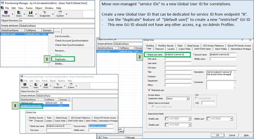The image size is (254, 139).
Task: Toggle the Restricted user checkbox
Action: 149,90
